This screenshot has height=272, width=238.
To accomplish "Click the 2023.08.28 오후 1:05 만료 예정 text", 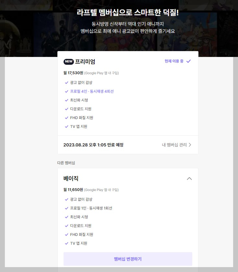I will (93, 145).
